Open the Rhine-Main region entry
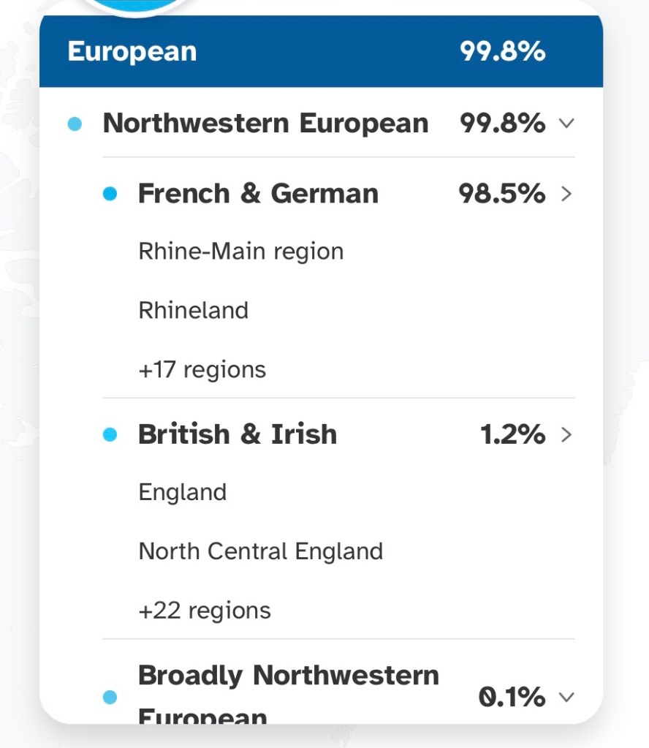 point(240,252)
